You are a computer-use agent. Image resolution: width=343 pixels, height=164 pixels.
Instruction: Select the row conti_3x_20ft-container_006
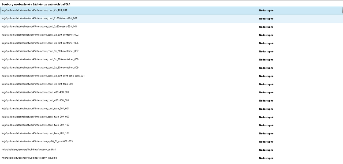tap(171, 43)
